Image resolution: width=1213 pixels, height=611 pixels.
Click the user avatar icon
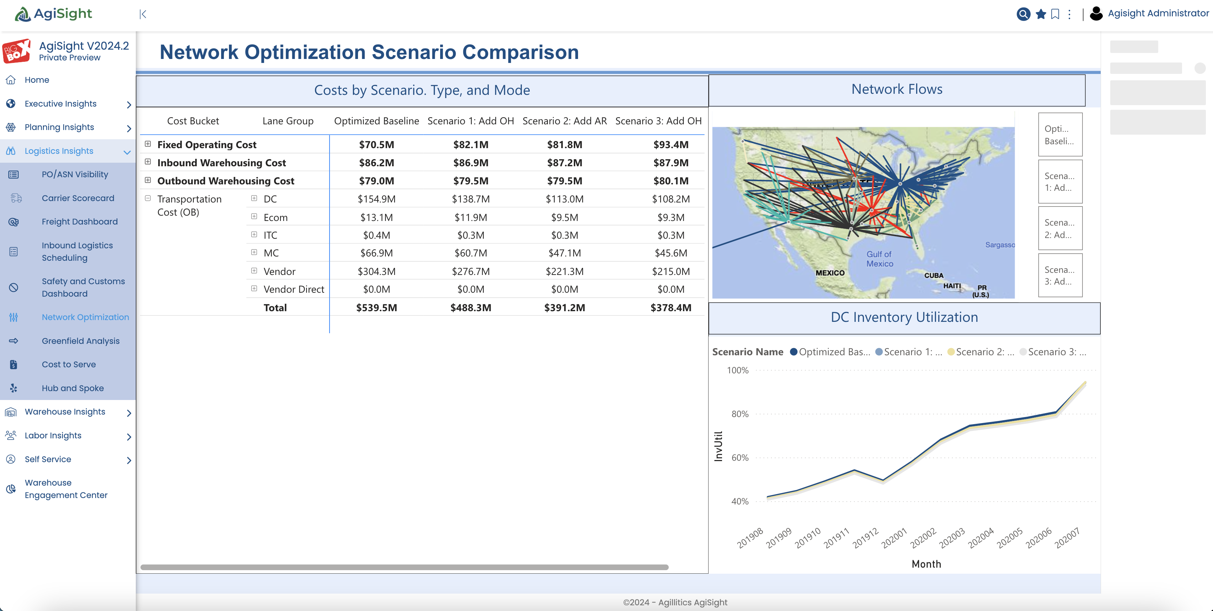(x=1096, y=13)
